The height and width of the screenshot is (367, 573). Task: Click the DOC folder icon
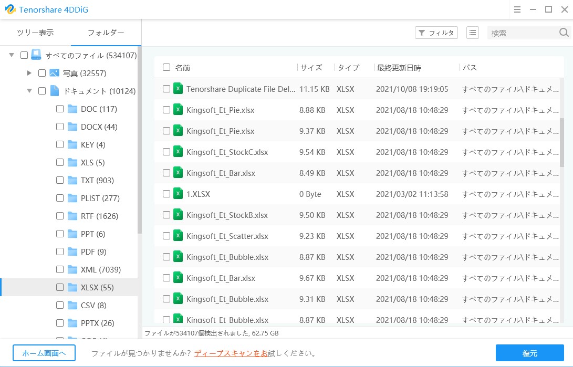pyautogui.click(x=72, y=109)
